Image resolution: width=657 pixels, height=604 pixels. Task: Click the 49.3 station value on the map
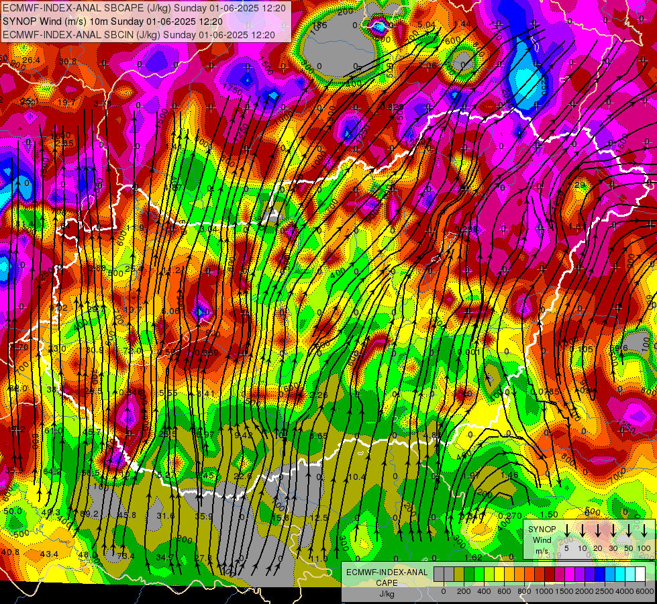(51, 512)
